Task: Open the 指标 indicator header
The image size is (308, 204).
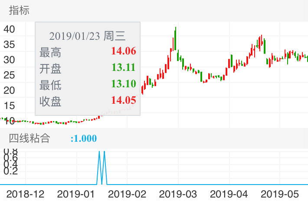Action: [19, 10]
